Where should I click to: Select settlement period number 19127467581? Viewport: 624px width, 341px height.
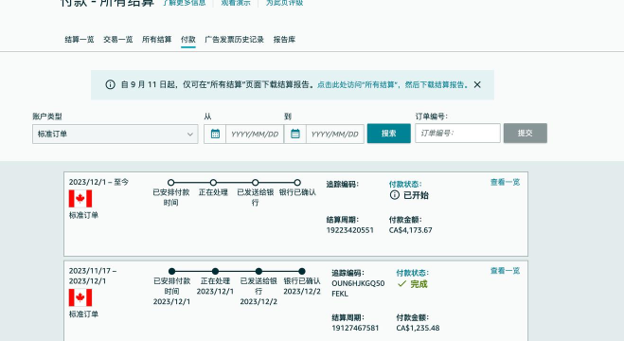pyautogui.click(x=355, y=328)
